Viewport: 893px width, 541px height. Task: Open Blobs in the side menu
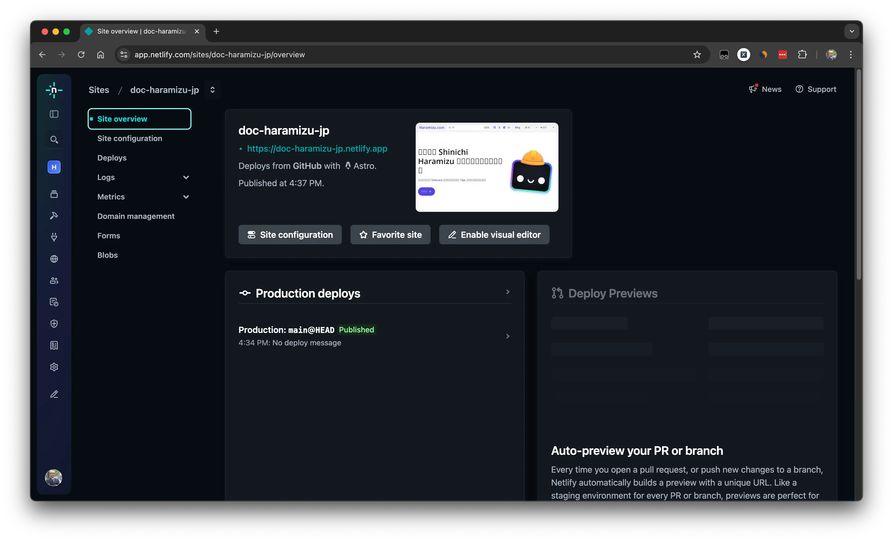coord(108,255)
